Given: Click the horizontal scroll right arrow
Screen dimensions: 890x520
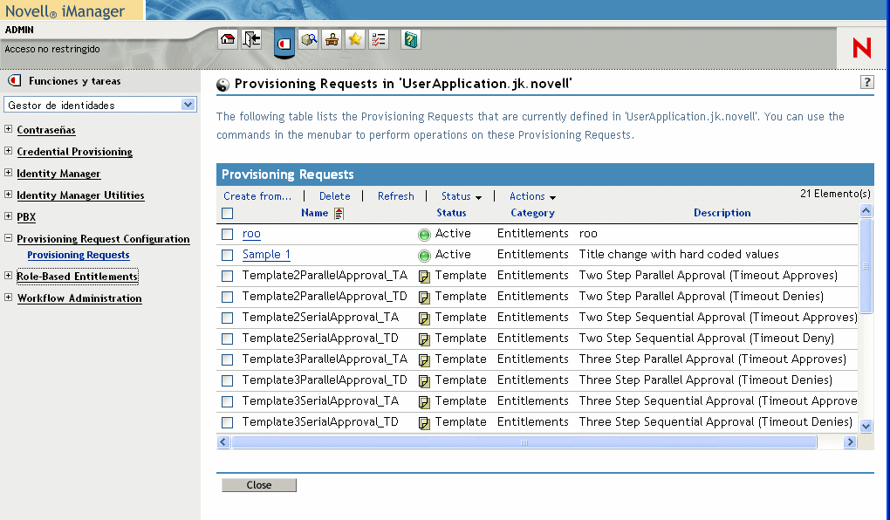Looking at the screenshot, I should 850,442.
